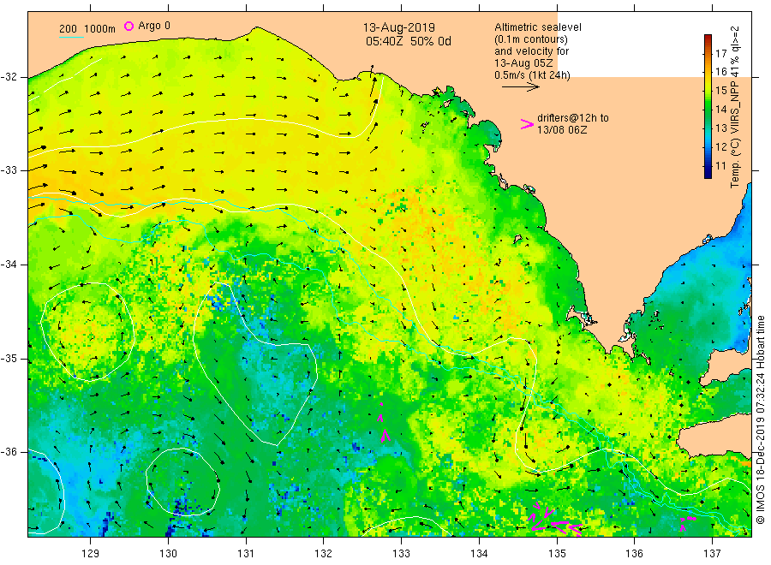The width and height of the screenshot is (771, 565).
Task: Click the Argo 0 legend text
Action: coord(154,26)
